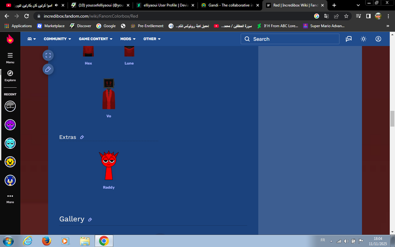Show more bookmarks chevron
The image size is (395, 247).
(388, 26)
